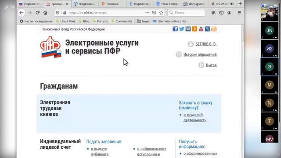Select M participant thumbnail
281x158 pixels.
coord(270,85)
